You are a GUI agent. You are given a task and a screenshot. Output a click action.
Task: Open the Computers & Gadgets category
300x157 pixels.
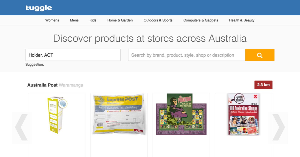pyautogui.click(x=201, y=20)
